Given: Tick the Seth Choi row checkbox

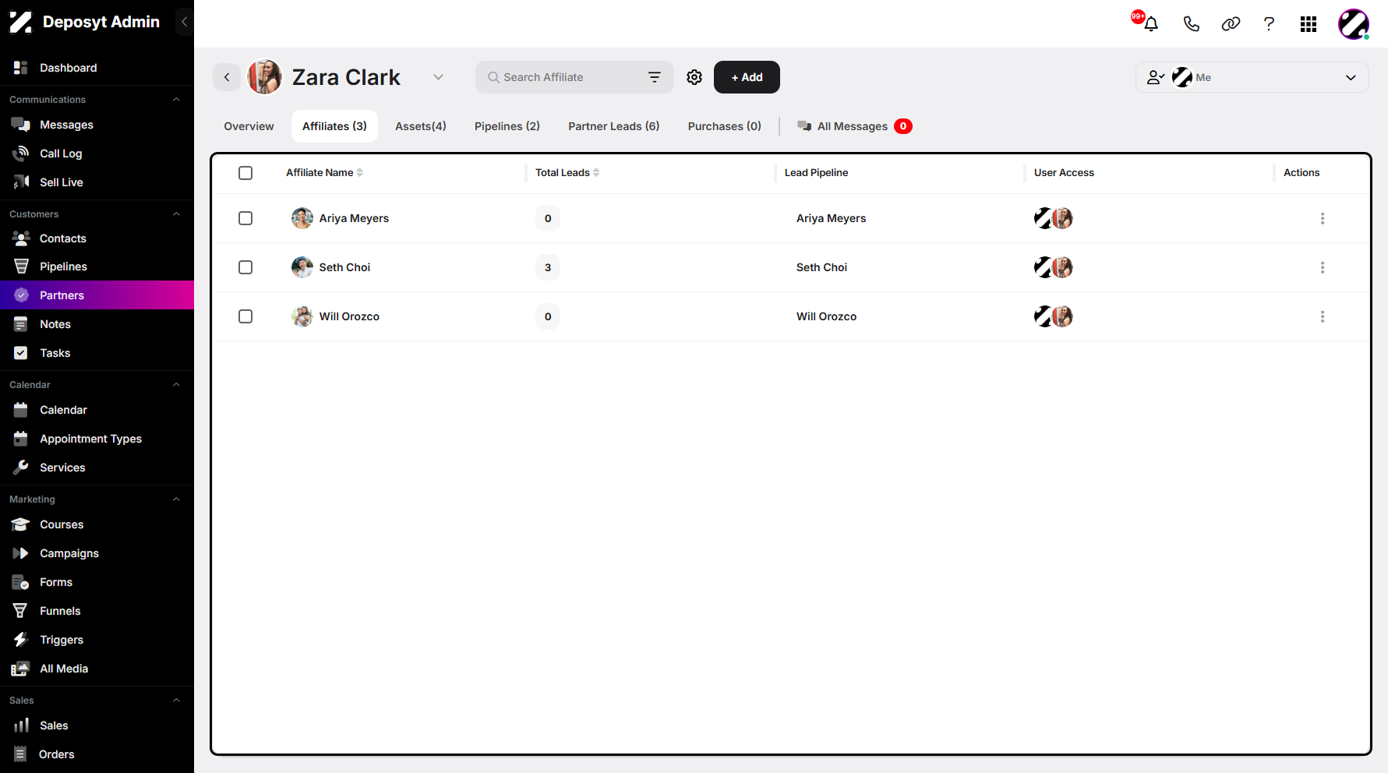Looking at the screenshot, I should tap(245, 267).
